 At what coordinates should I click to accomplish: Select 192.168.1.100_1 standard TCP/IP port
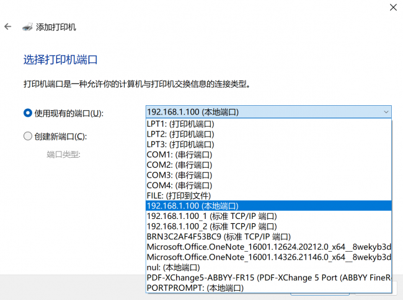pos(268,216)
